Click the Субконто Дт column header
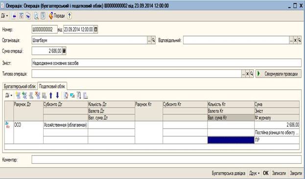The image size is (305, 179). (66, 104)
